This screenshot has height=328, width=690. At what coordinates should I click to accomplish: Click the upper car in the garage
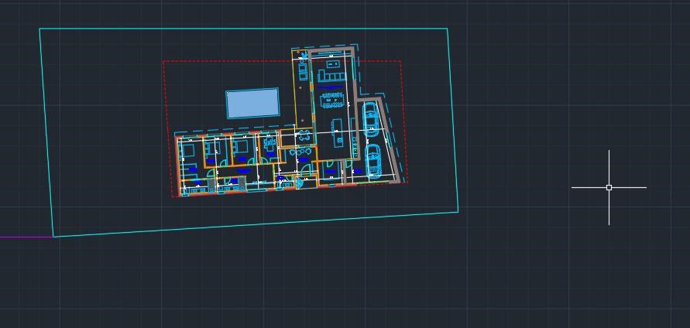coord(371,120)
